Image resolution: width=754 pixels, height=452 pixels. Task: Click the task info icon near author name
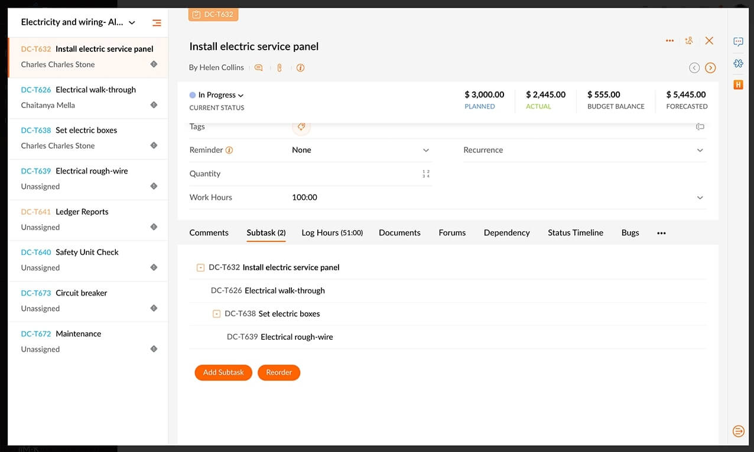pyautogui.click(x=300, y=68)
